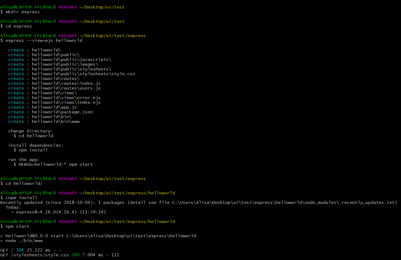401x260 pixels.
Task: Click the .recently_updates.txt file path
Action: pos(285,203)
